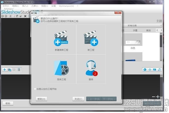This screenshot has height=113, width=169.
Task: Switch to the 字幕 tab
Action: tap(135, 30)
